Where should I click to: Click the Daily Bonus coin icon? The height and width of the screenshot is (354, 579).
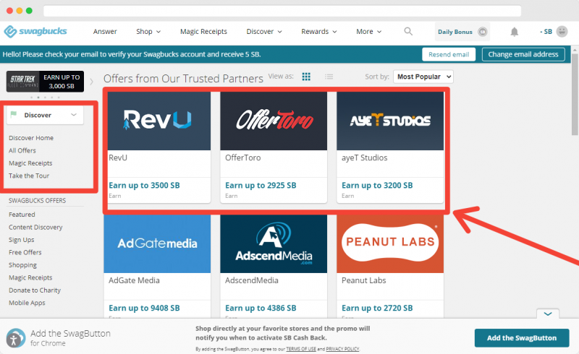pyautogui.click(x=482, y=32)
